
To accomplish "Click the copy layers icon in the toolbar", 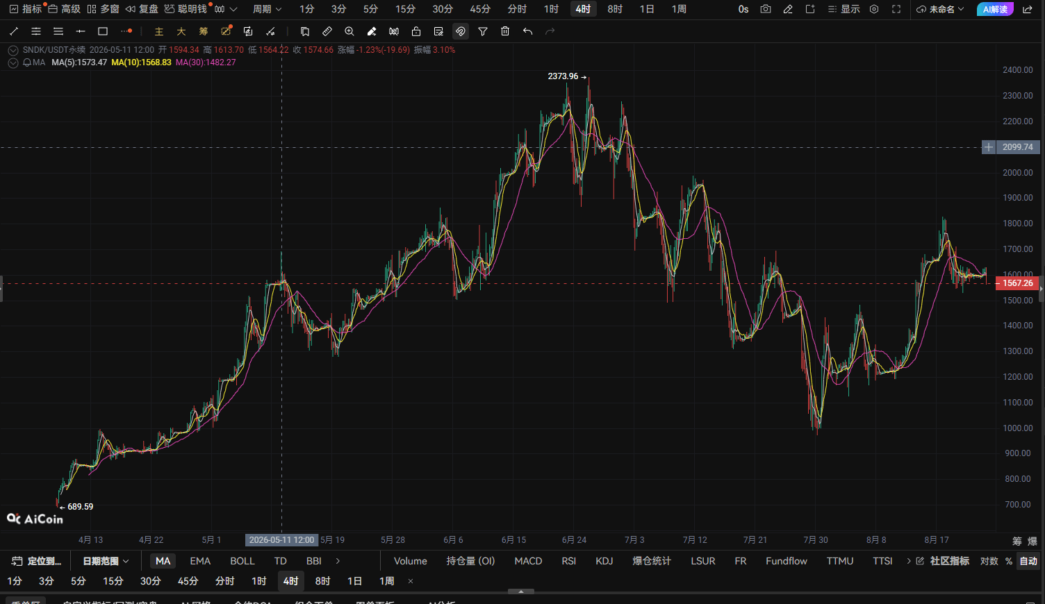I will click(305, 31).
